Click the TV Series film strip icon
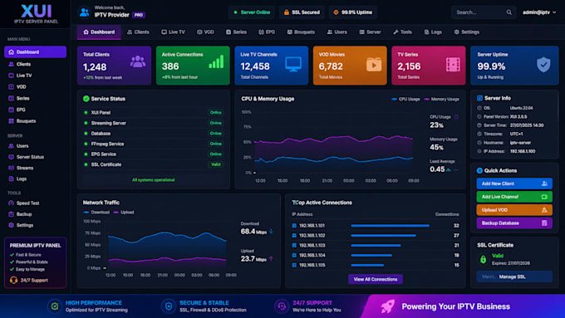The width and height of the screenshot is (565, 318). click(453, 65)
